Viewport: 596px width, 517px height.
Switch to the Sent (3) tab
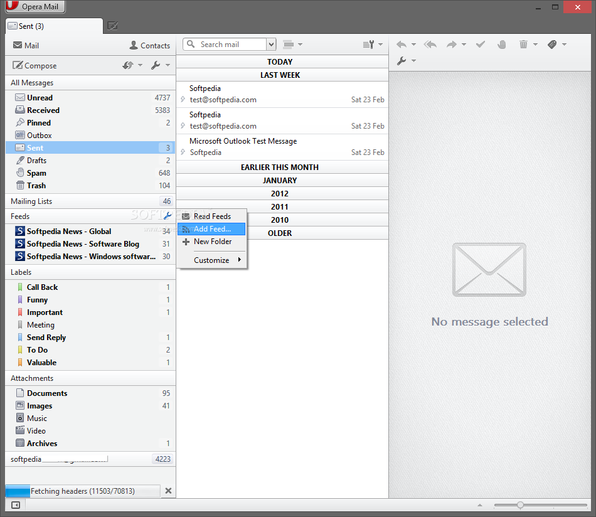(55, 26)
